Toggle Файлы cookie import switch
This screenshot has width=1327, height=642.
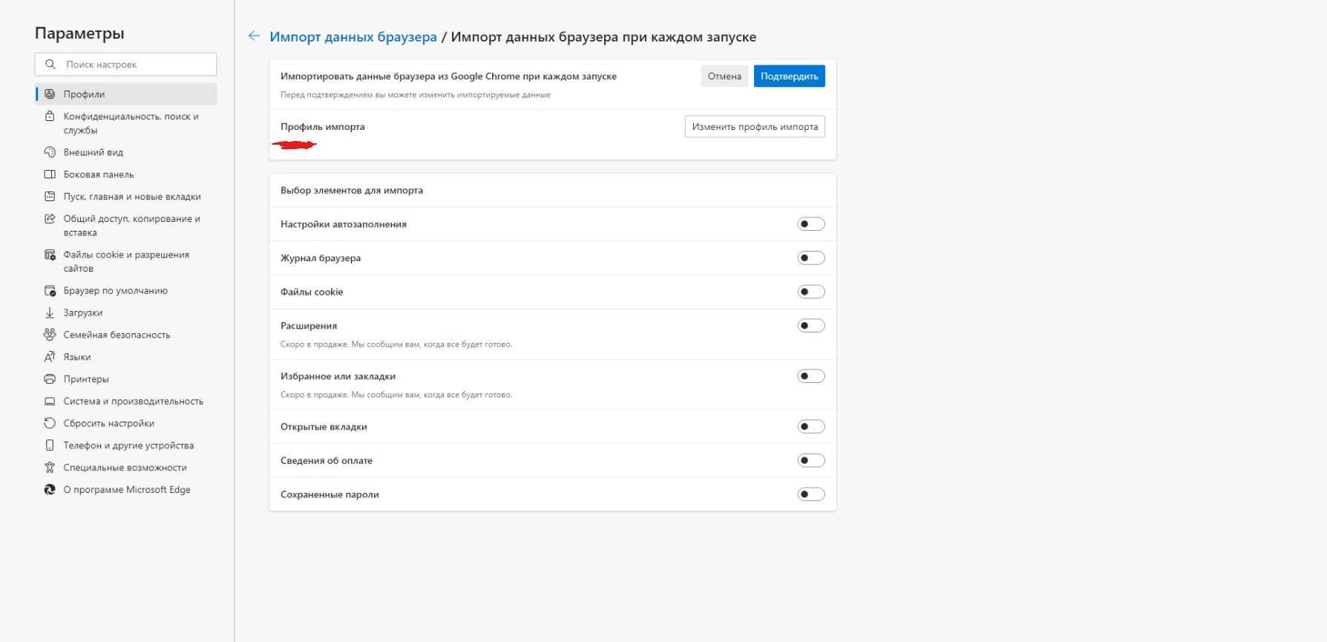(x=811, y=292)
